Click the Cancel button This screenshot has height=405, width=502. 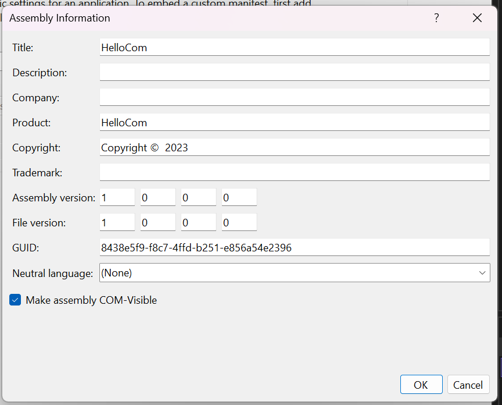468,385
